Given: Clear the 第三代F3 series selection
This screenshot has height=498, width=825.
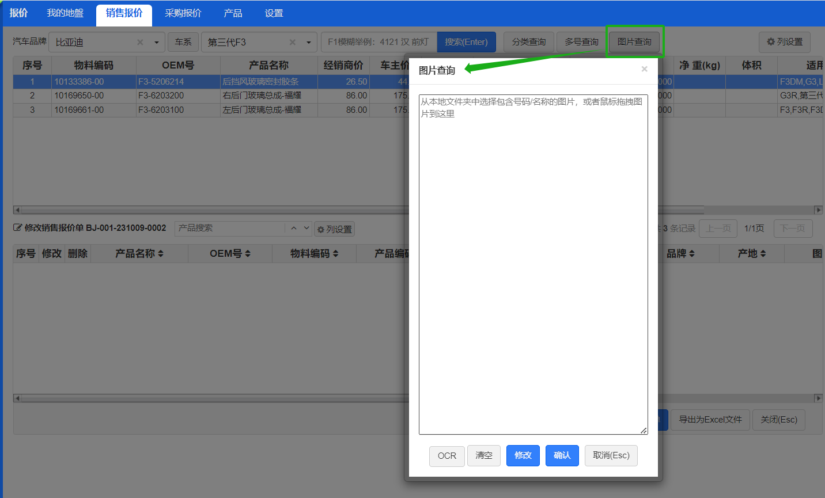Looking at the screenshot, I should (293, 42).
